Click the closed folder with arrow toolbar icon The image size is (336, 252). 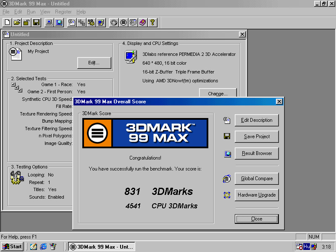coord(26,22)
